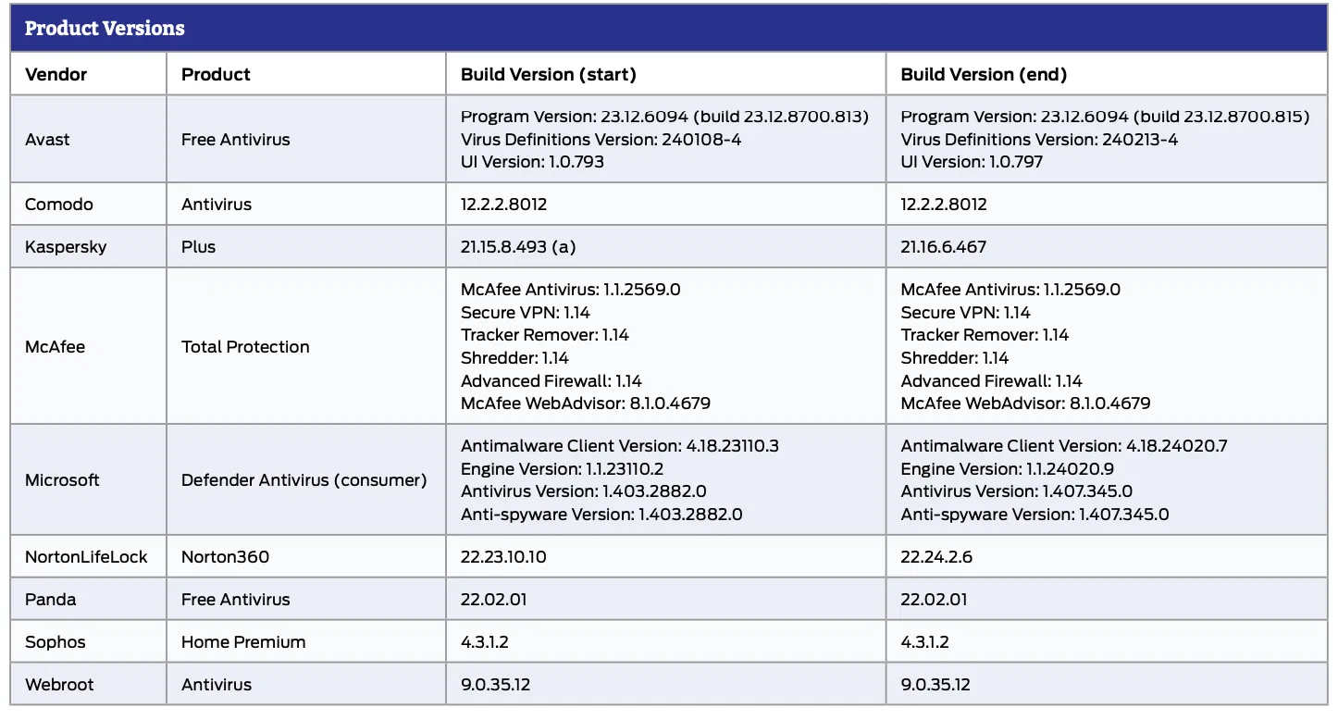Select the Vendor column header
The height and width of the screenshot is (720, 1338).
56,74
